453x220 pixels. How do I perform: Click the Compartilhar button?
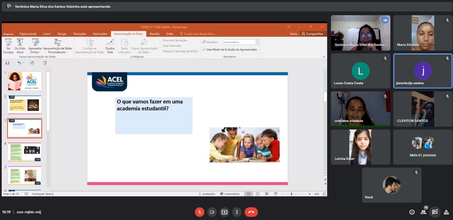pyautogui.click(x=312, y=34)
